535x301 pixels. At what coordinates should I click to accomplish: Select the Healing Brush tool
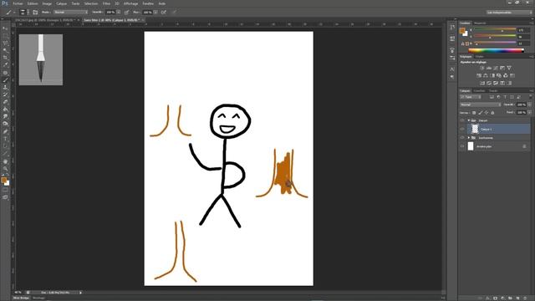pyautogui.click(x=5, y=73)
